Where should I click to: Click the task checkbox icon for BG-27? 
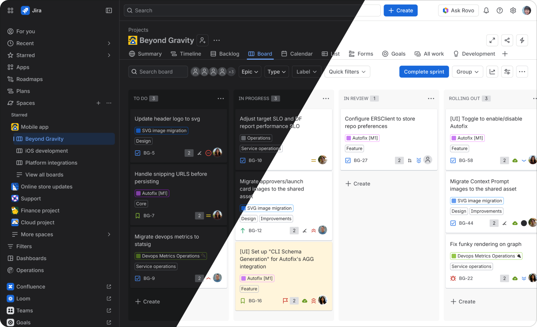pyautogui.click(x=348, y=161)
